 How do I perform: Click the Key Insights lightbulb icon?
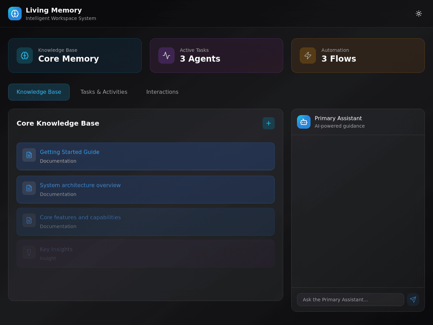point(29,252)
